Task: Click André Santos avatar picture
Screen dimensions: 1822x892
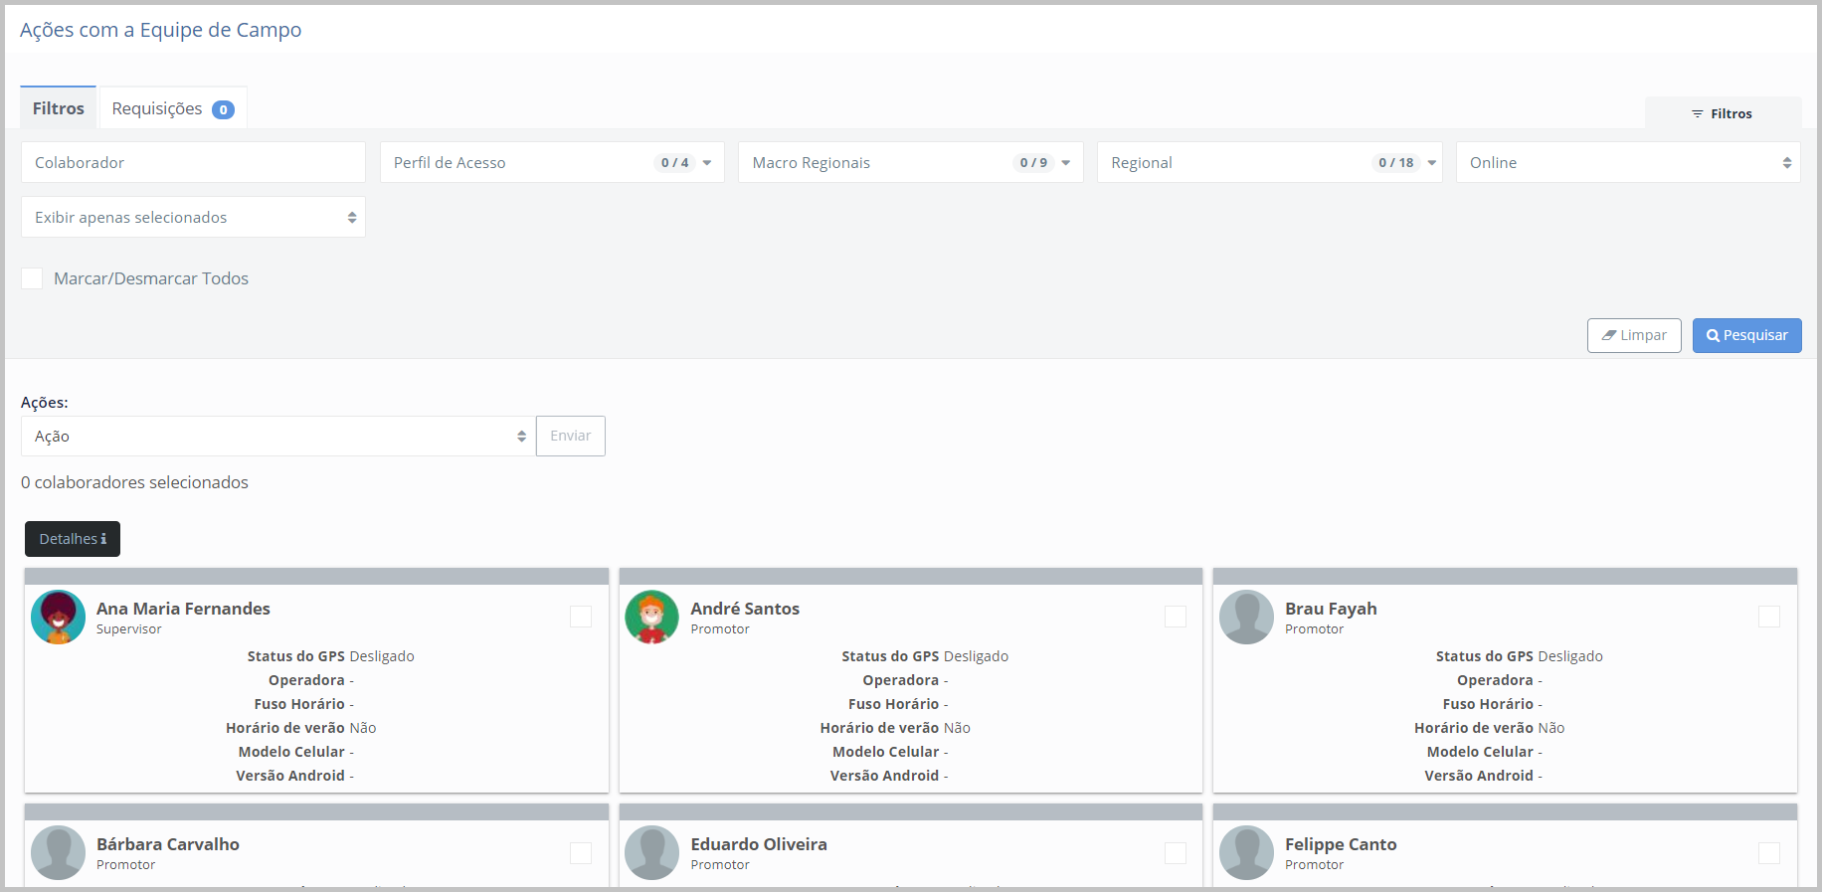Action: click(x=651, y=617)
